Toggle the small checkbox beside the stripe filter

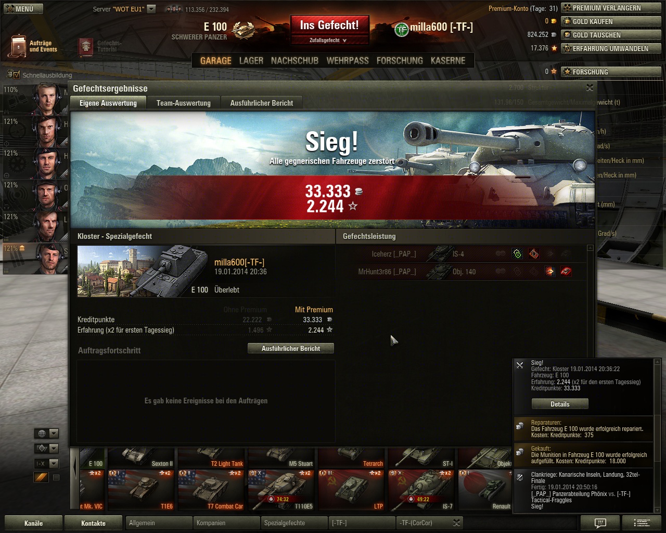pos(56,477)
